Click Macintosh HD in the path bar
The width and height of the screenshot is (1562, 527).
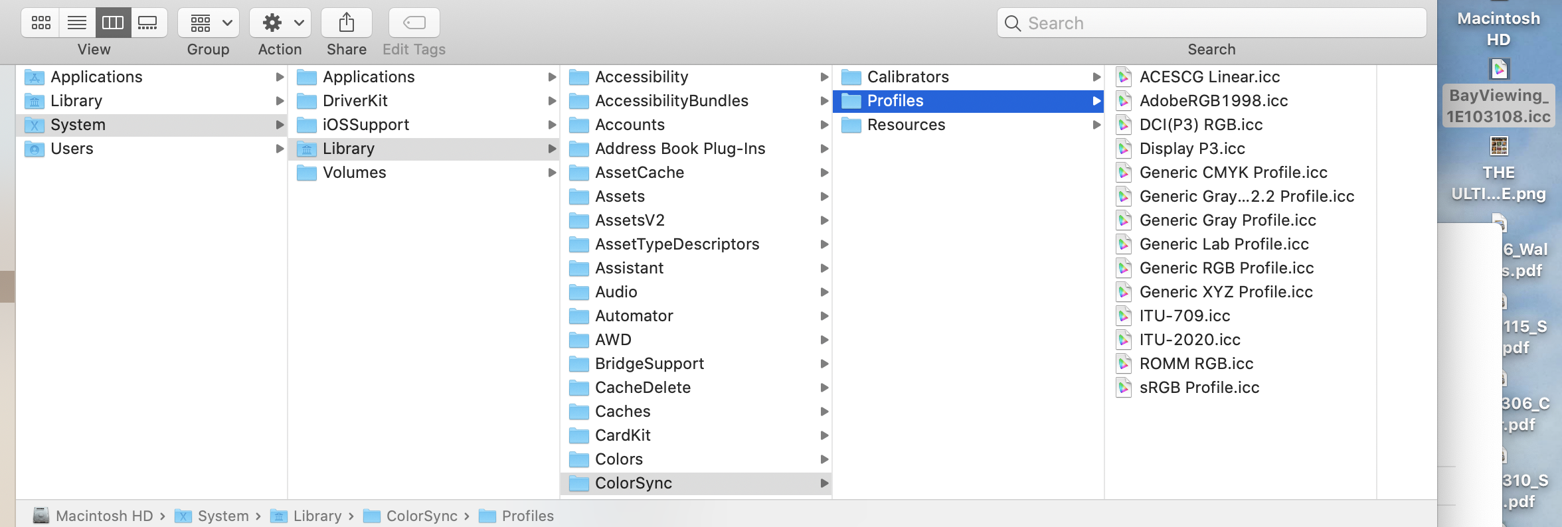104,516
